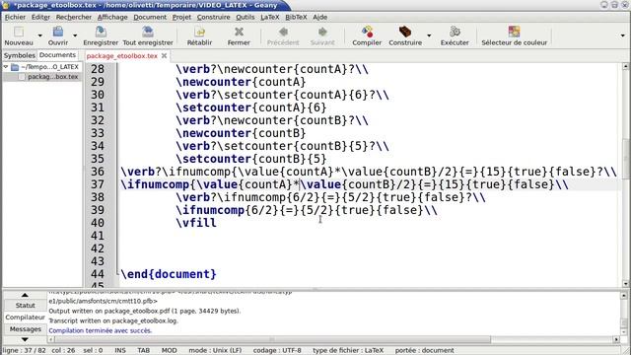
Task: Click the 'Output written on package_etoolbox.pdf' line
Action: (x=145, y=311)
